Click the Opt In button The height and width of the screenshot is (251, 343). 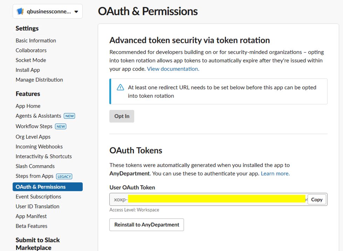pyautogui.click(x=122, y=116)
